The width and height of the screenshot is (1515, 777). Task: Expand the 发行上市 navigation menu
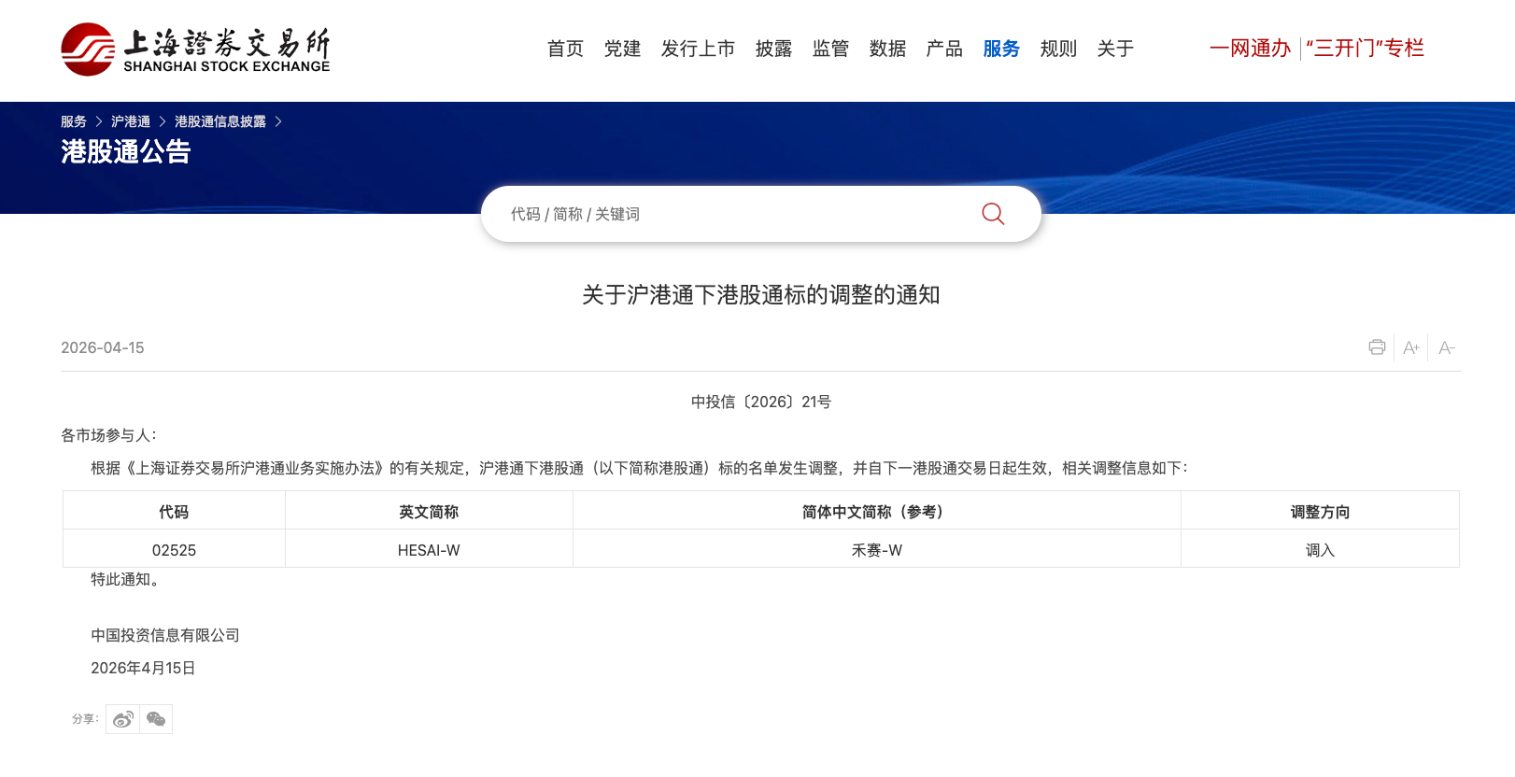[x=698, y=49]
